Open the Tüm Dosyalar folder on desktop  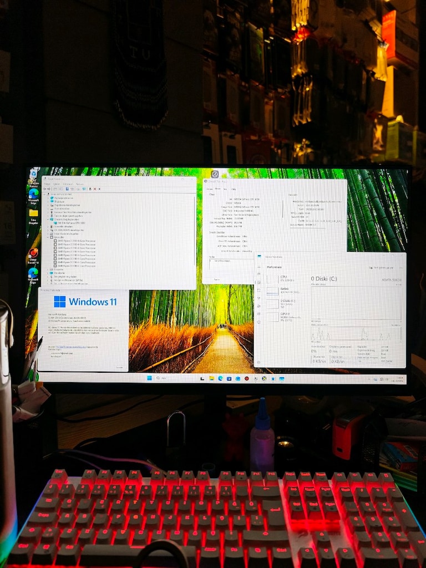point(33,216)
